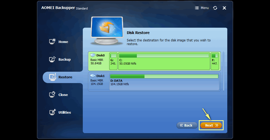Click the Home sidebar icon
Screen dimensions: 270x140
tap(52, 41)
